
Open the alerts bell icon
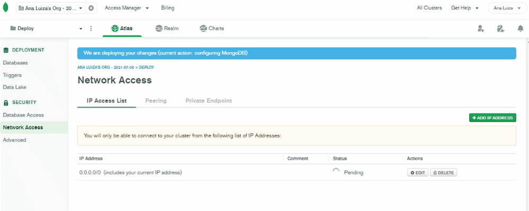click(x=520, y=28)
